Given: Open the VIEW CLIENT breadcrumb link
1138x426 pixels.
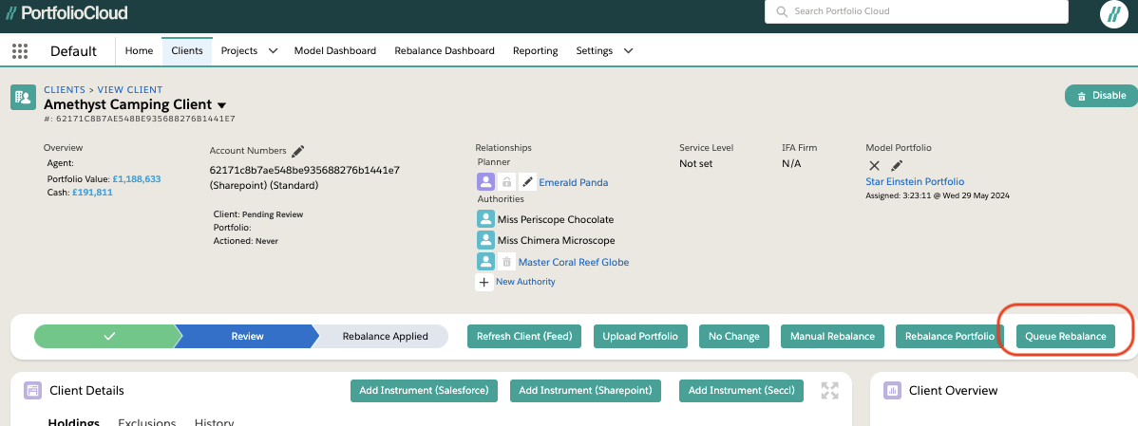Looking at the screenshot, I should tap(131, 90).
